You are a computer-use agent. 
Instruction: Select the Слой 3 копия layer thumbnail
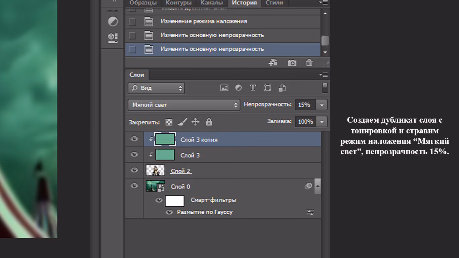click(x=165, y=139)
